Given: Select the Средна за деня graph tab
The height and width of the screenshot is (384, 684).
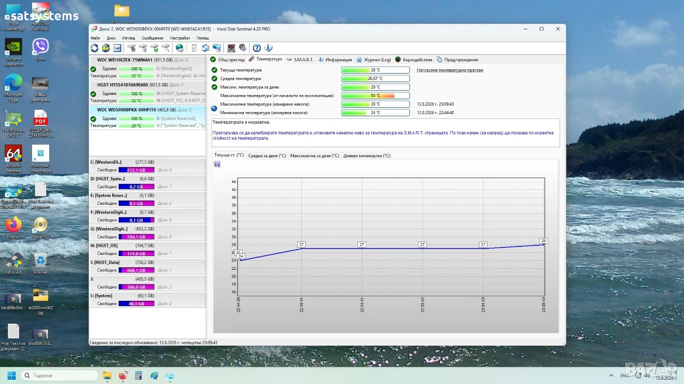Looking at the screenshot, I should pyautogui.click(x=267, y=156).
